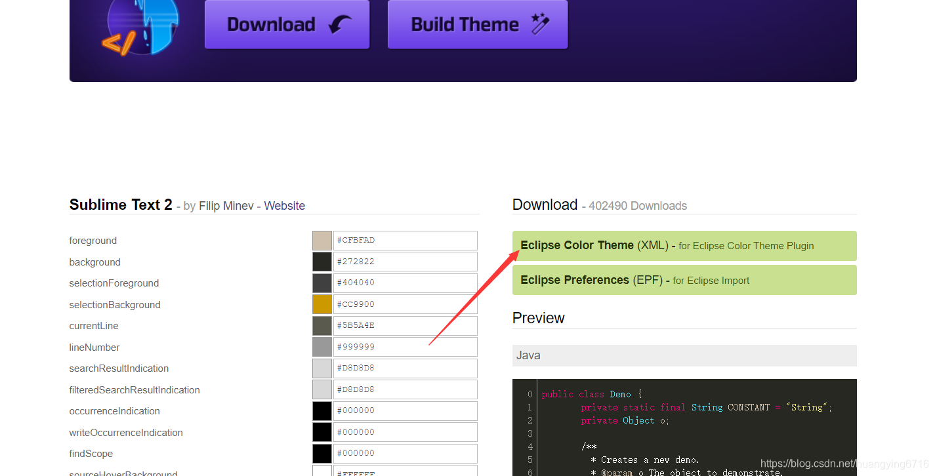Screen dimensions: 935x476
Task: Click the Download button in the banner
Action: 287,25
